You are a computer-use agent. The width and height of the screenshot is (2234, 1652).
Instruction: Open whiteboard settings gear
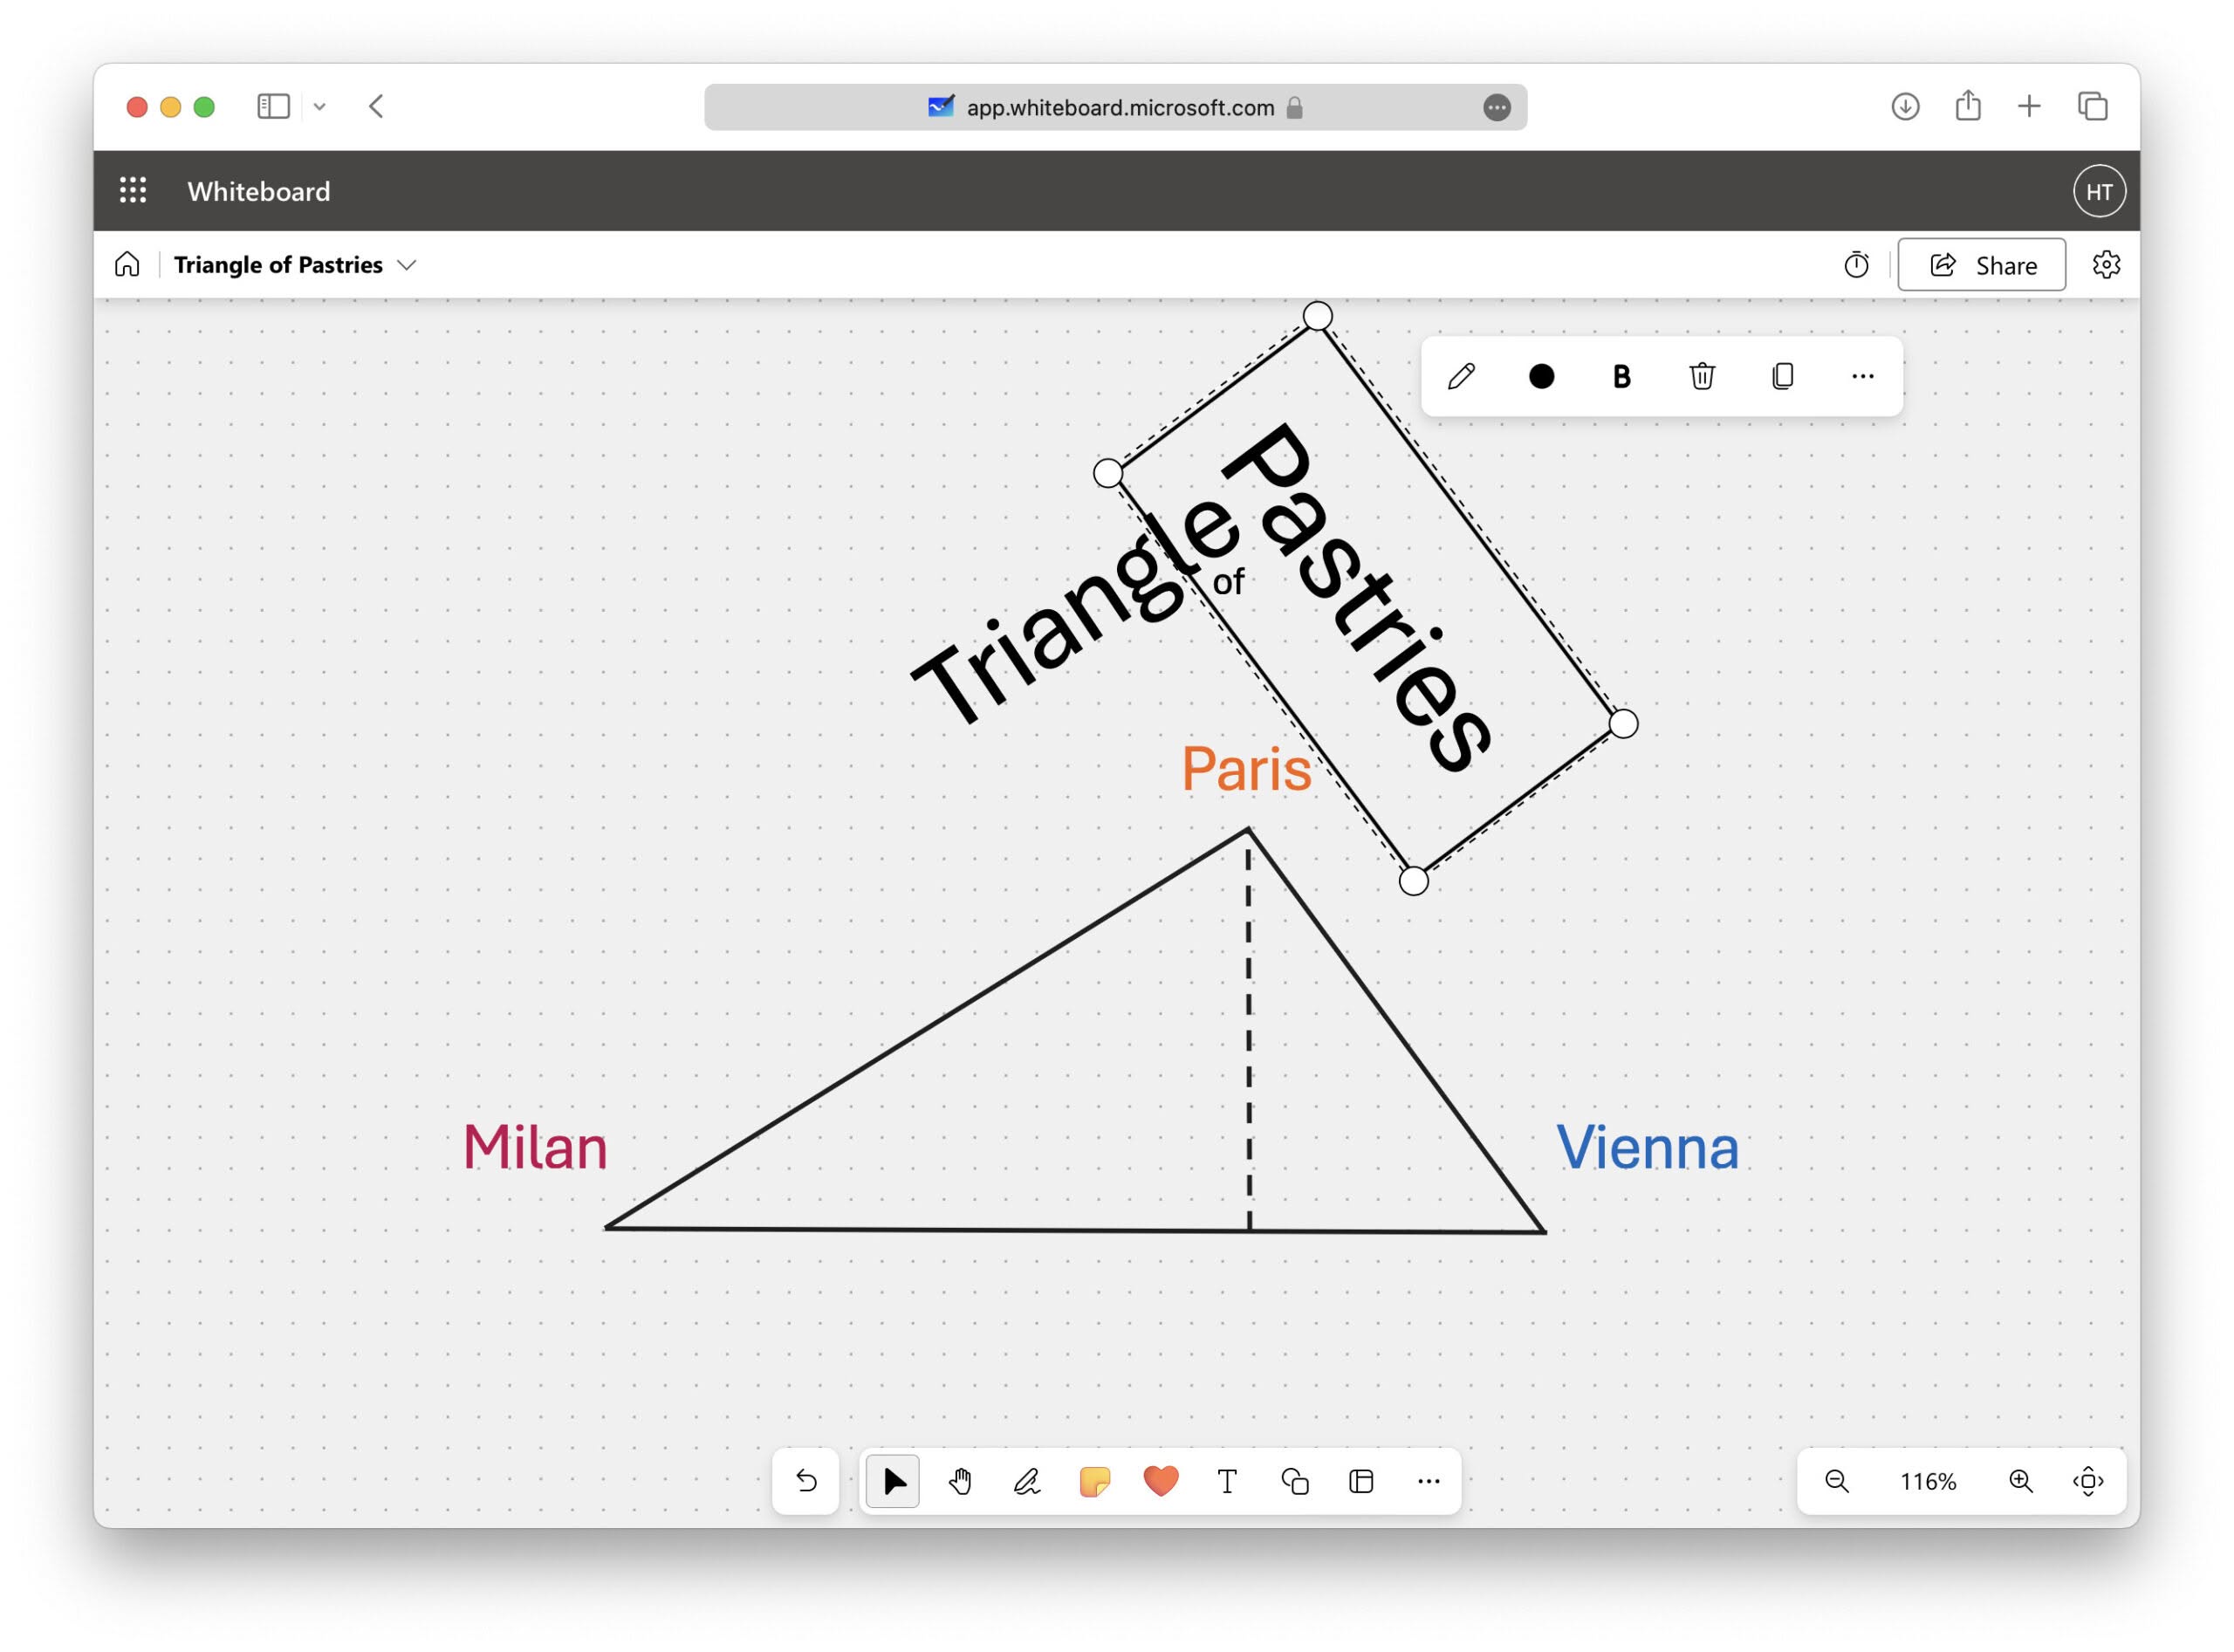coord(2106,264)
